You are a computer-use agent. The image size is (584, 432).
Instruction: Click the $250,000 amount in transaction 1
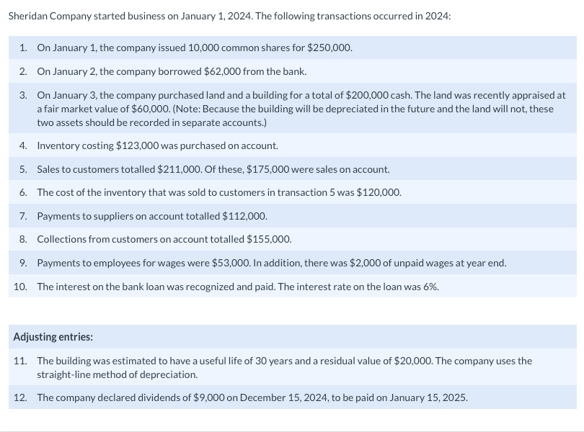coord(329,48)
